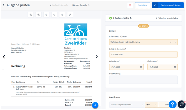
Task: Expand the Lieferant / Kunde dropdown arrow
Action: click(175, 42)
